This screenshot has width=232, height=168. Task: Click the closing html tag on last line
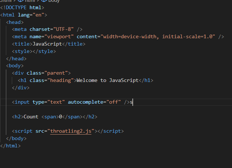tap(10, 146)
